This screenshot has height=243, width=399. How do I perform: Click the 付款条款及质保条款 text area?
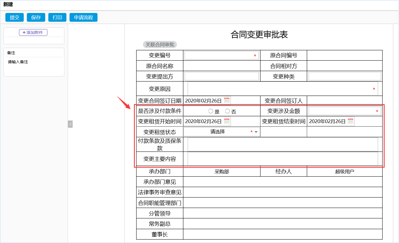tap(283, 145)
